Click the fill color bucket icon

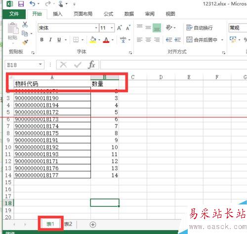(93, 39)
